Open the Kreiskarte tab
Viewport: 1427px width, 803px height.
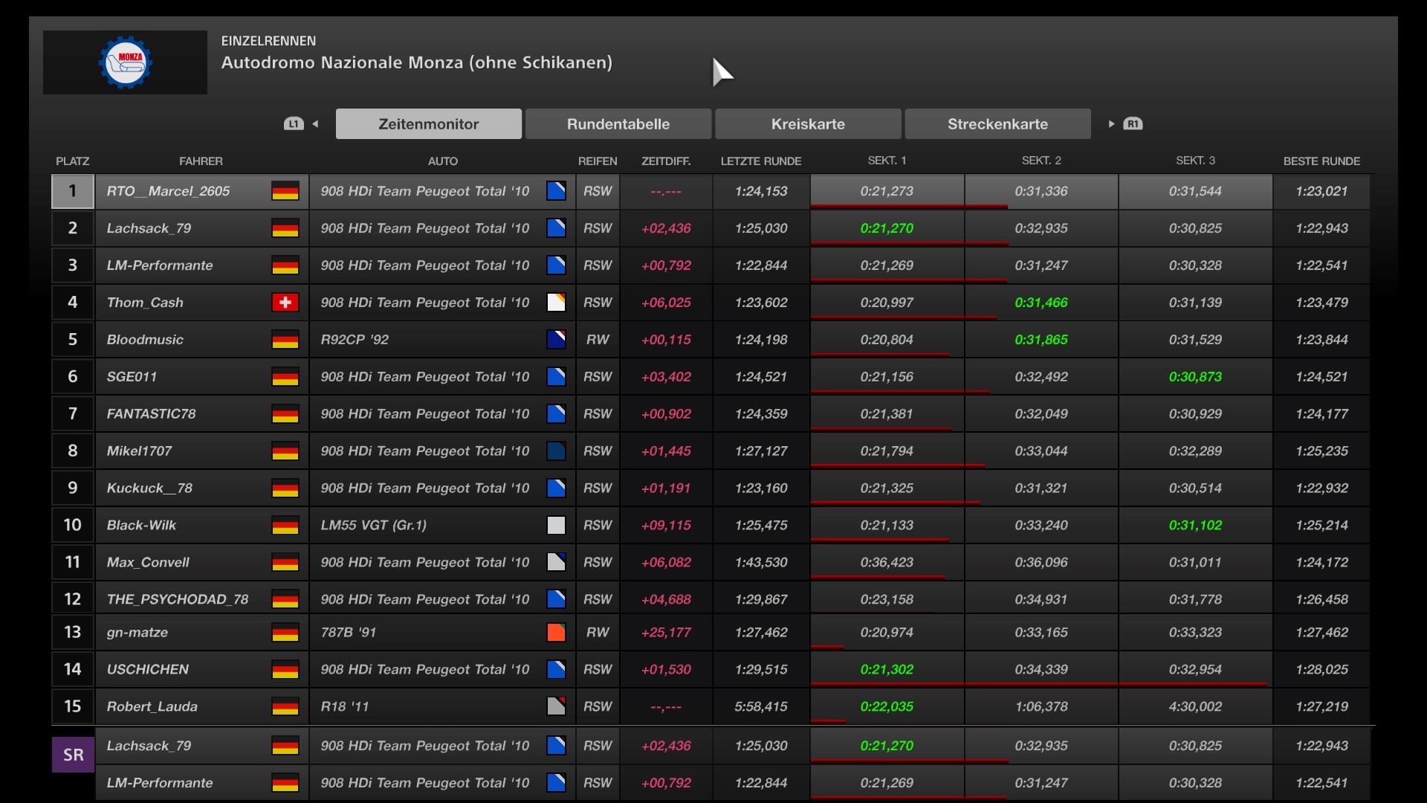tap(808, 124)
